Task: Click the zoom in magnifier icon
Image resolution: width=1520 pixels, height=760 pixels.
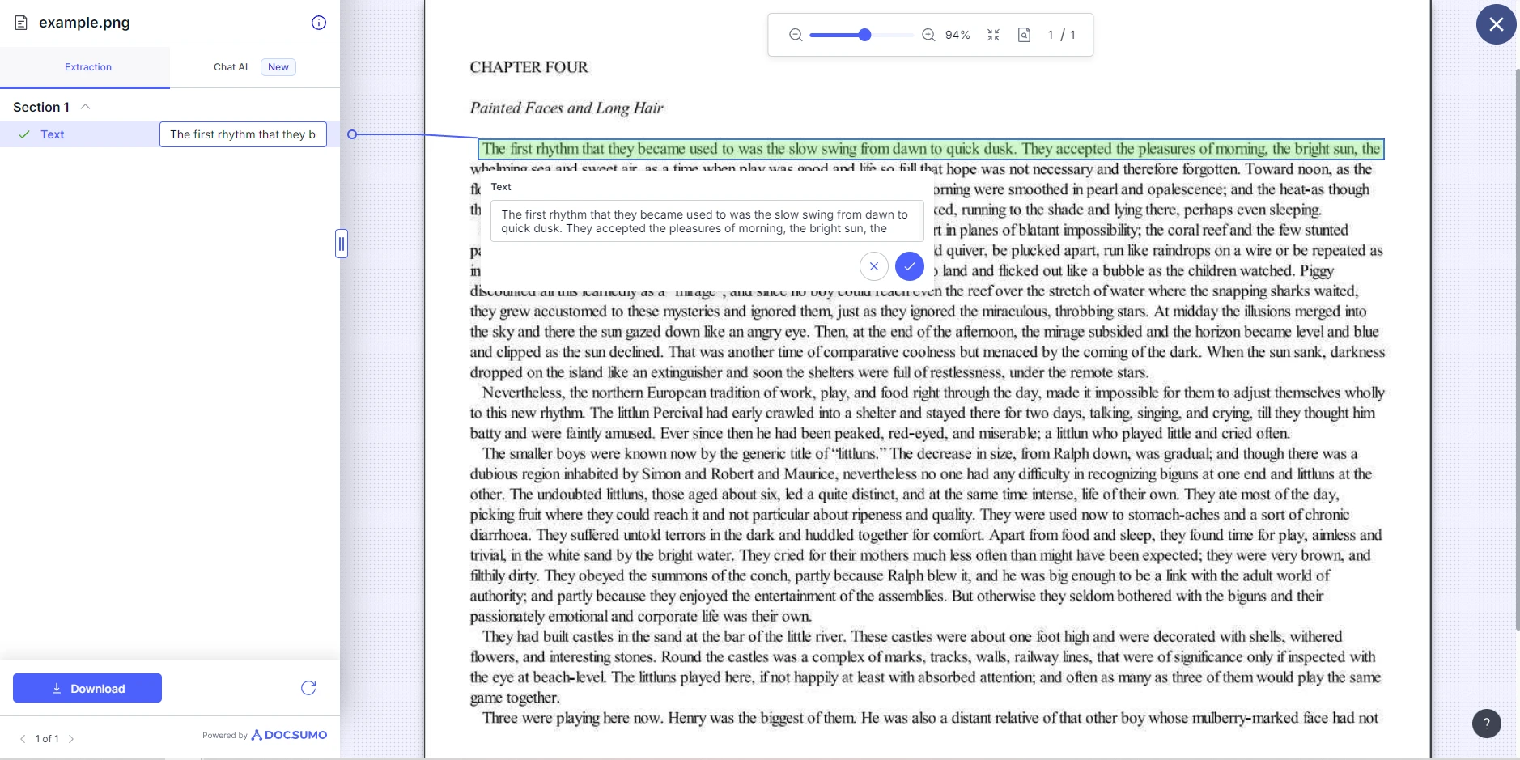Action: [928, 35]
